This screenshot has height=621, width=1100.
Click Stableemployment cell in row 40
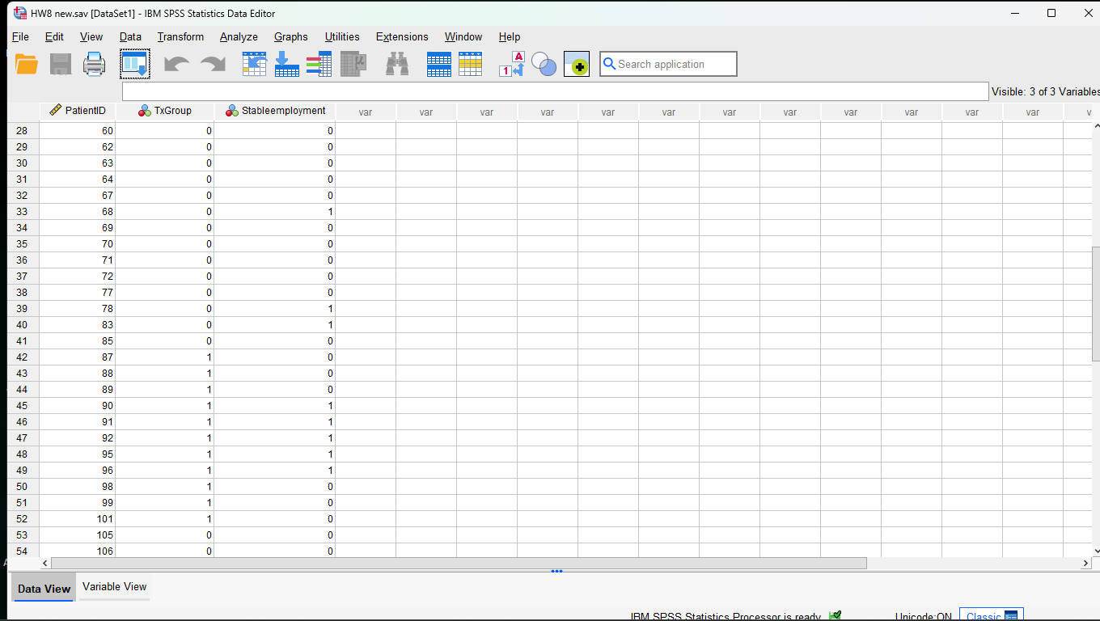click(275, 325)
